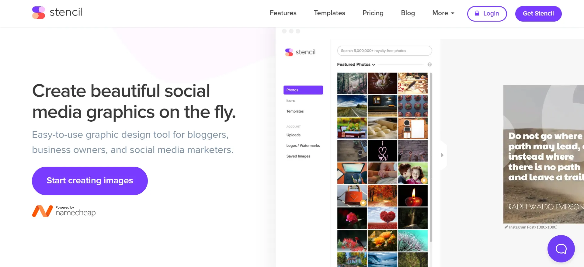Open the Featured Photos dropdown

pyautogui.click(x=356, y=64)
